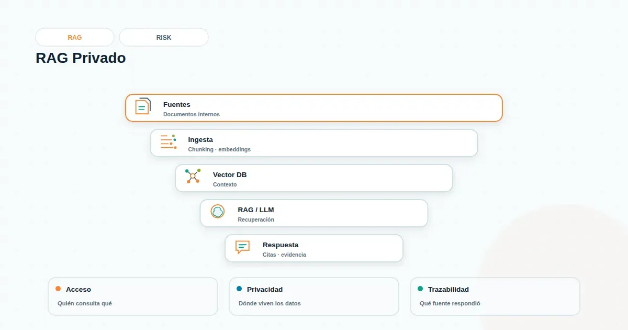Switch to the RAG tab
Screen dimensions: 628x330
coord(75,38)
